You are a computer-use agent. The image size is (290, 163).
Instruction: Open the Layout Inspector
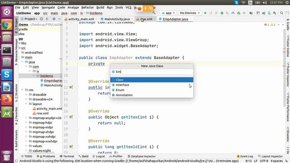point(270,156)
